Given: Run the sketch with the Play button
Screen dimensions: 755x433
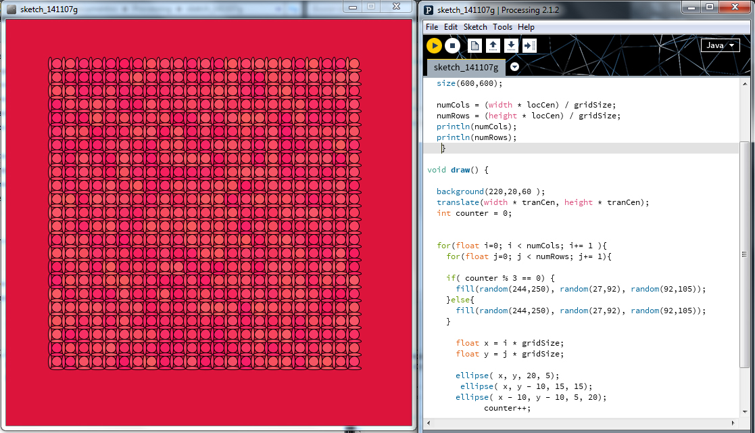Looking at the screenshot, I should 434,45.
